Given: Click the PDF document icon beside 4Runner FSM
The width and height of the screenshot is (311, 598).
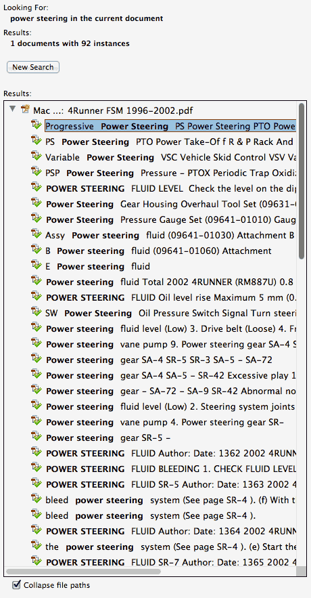Looking at the screenshot, I should (26, 110).
